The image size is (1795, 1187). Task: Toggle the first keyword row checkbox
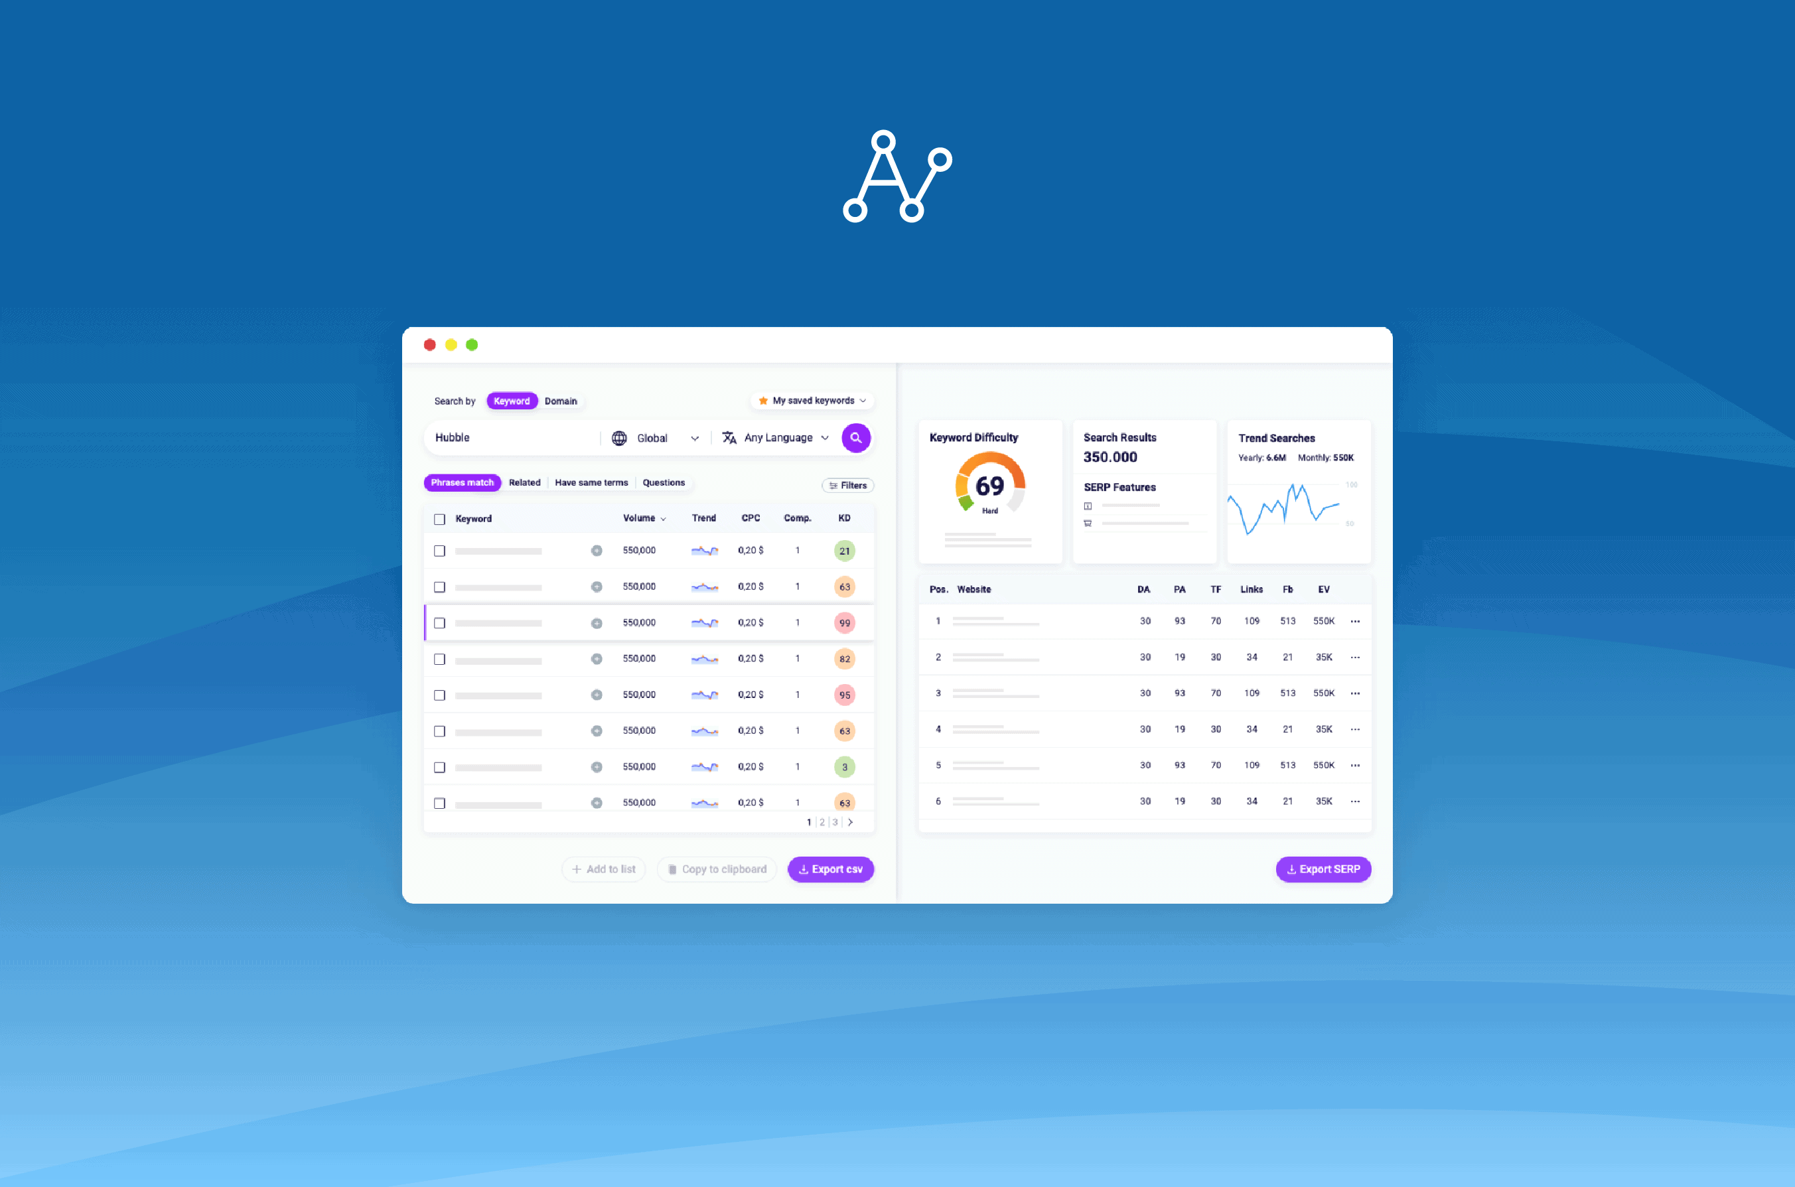pos(439,551)
